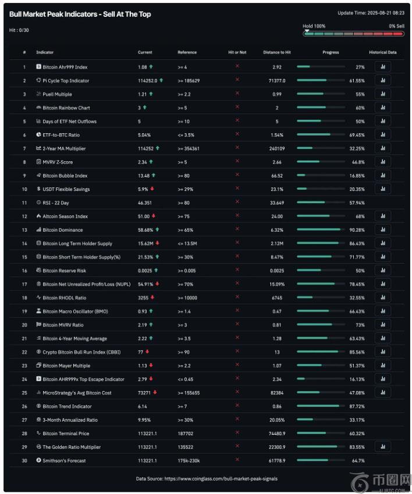Click the MVRV Z-Score historical chart icon
This screenshot has height=494, width=412.
(x=382, y=162)
